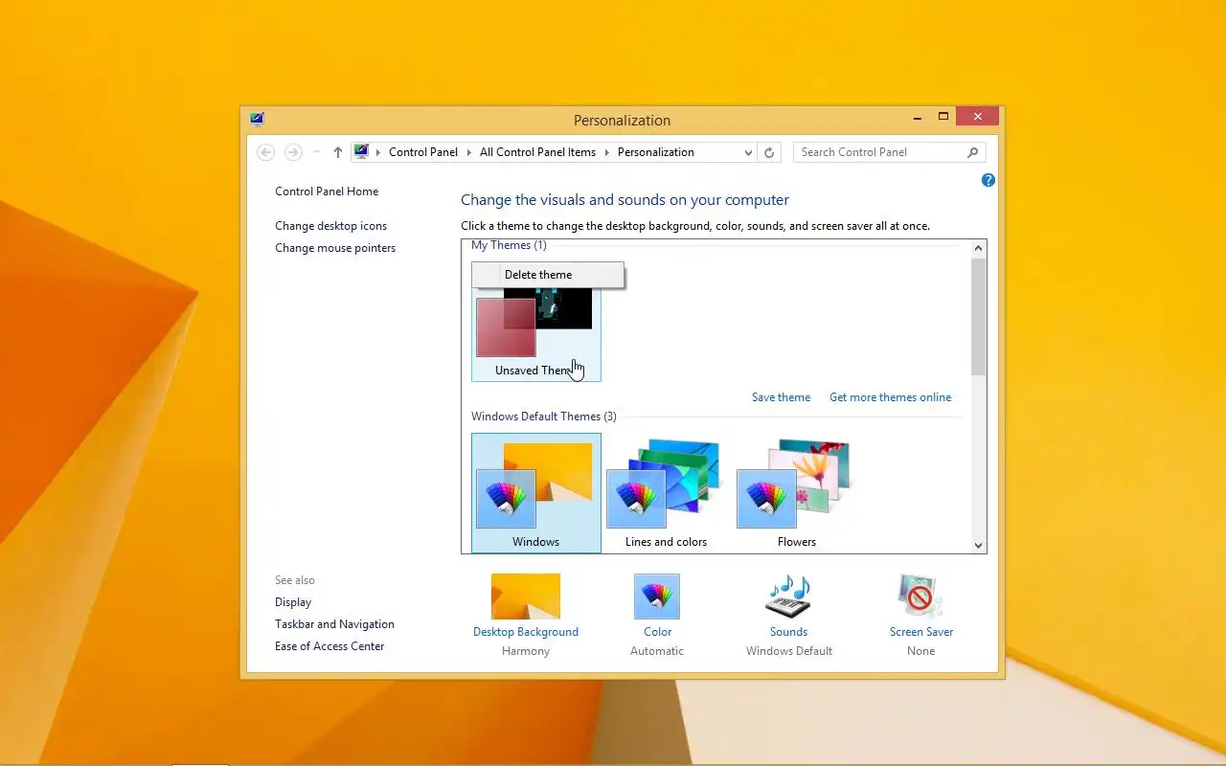Click the Sounds text link
Viewport: 1226px width, 766px height.
coord(788,632)
